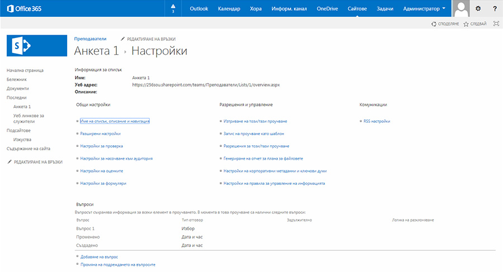Open Разширени настройки link

pyautogui.click(x=101, y=133)
